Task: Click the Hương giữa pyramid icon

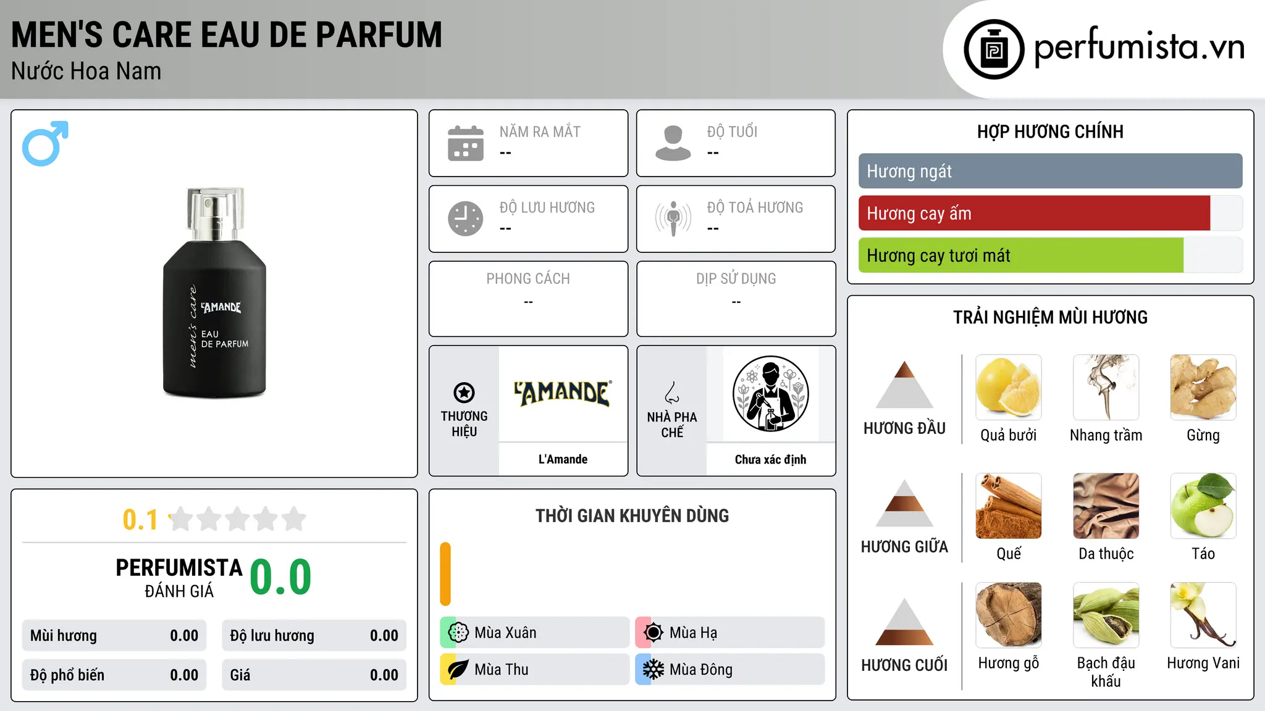Action: pos(904,503)
